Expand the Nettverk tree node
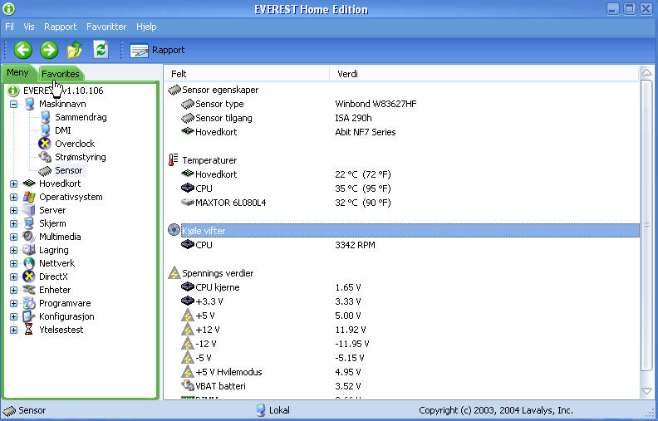The width and height of the screenshot is (658, 421). tap(14, 263)
